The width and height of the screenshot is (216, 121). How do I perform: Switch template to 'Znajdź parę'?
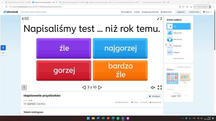click(179, 46)
